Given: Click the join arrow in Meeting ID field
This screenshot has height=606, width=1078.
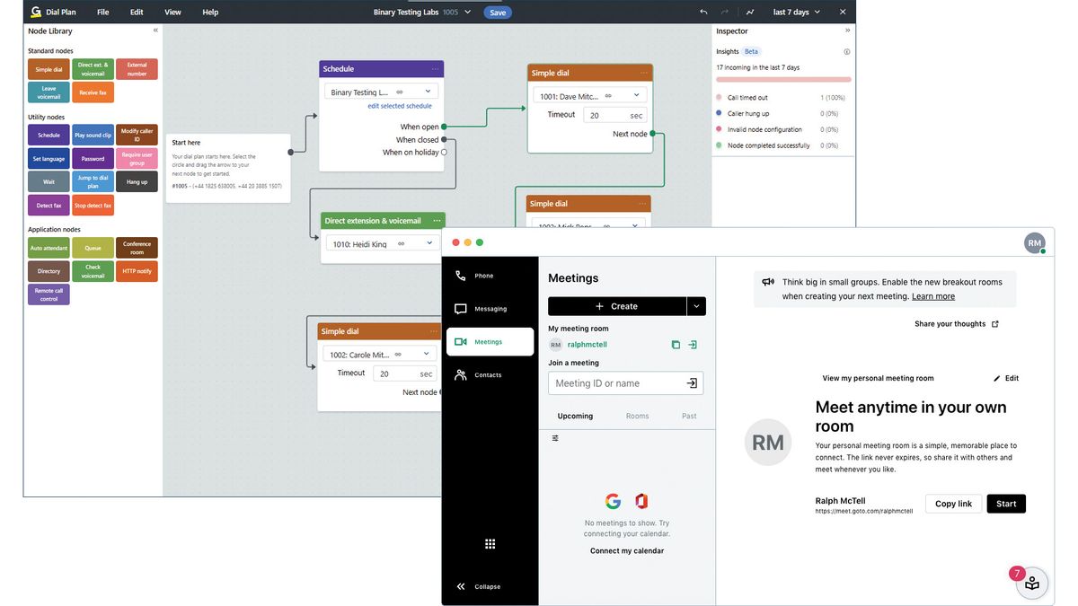Looking at the screenshot, I should coord(692,383).
